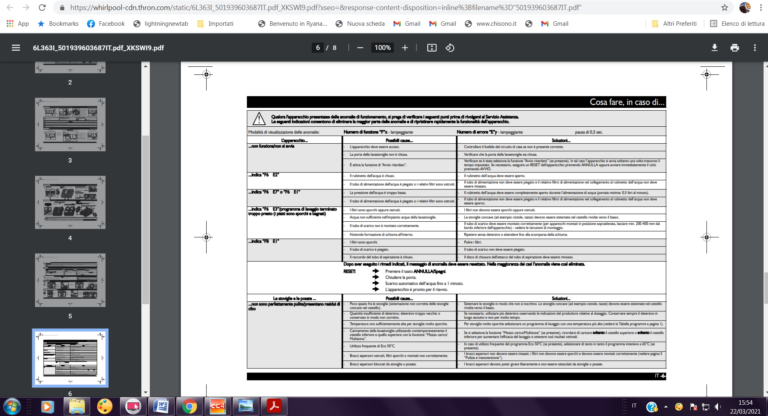Open the Facebook bookmark
Viewport: 768px width, 416px height.
[106, 24]
